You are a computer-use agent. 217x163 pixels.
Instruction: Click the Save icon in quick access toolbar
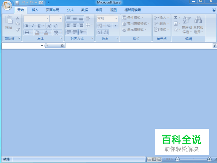point(17,3)
